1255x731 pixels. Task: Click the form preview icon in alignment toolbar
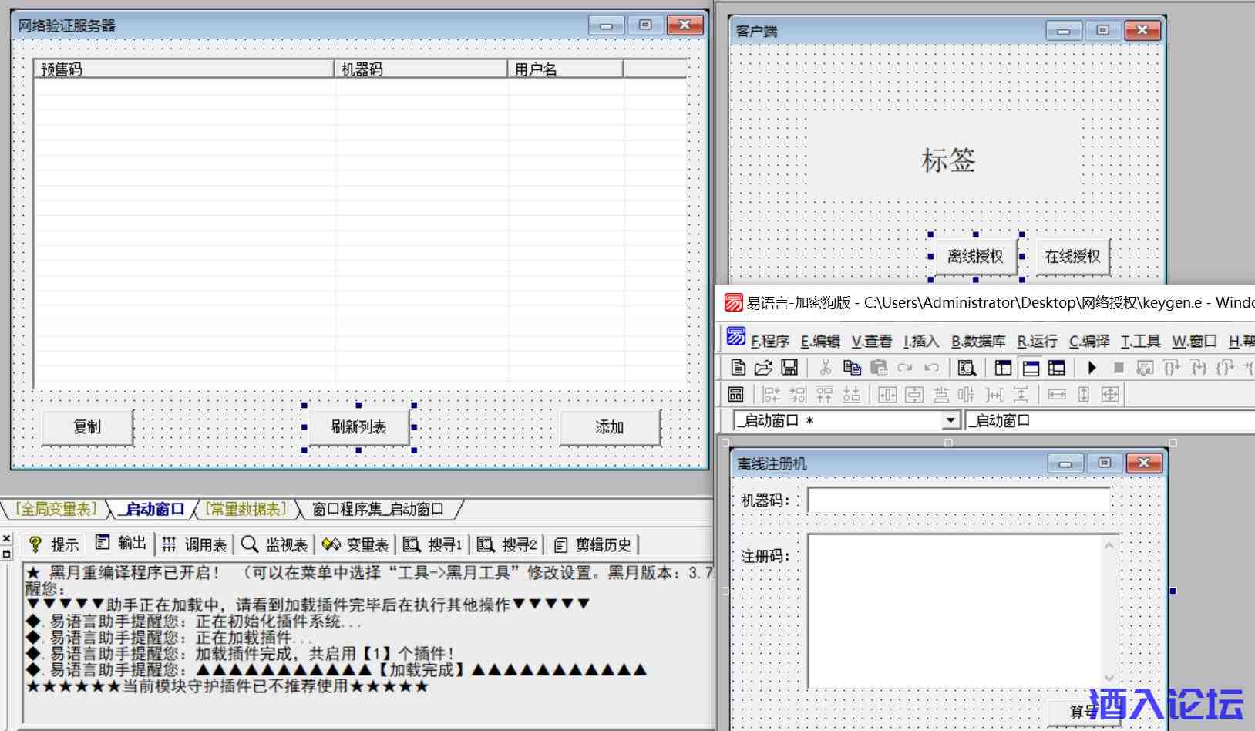click(x=735, y=395)
